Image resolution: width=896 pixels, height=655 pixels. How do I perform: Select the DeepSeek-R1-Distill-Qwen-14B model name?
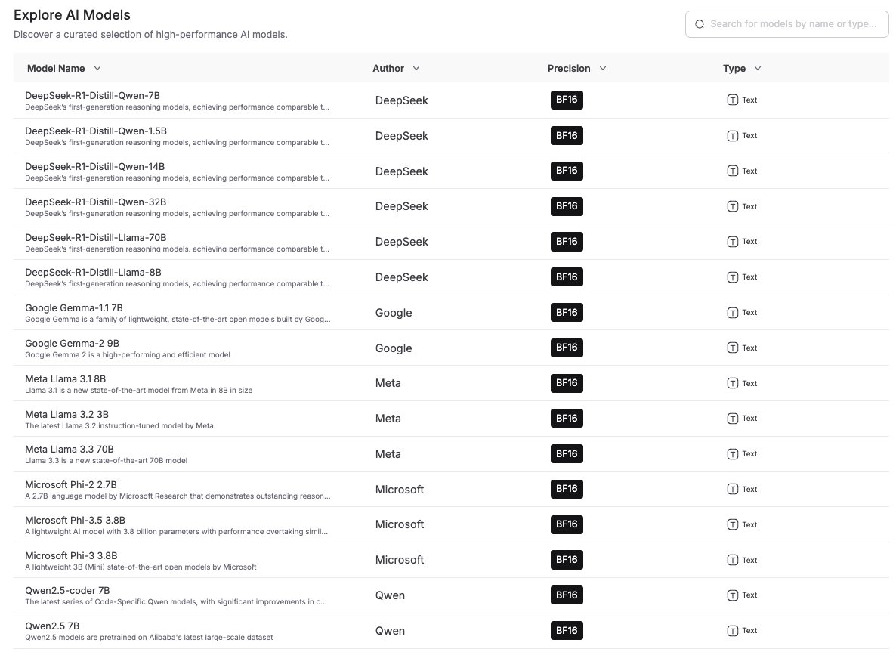[x=95, y=166]
